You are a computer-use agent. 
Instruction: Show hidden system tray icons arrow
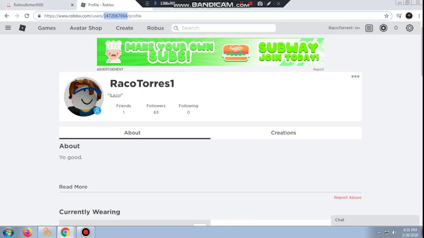pos(379,232)
